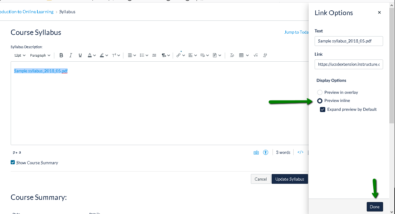395x214 pixels.
Task: Switch to HTML editor with </> icon
Action: [x=300, y=152]
